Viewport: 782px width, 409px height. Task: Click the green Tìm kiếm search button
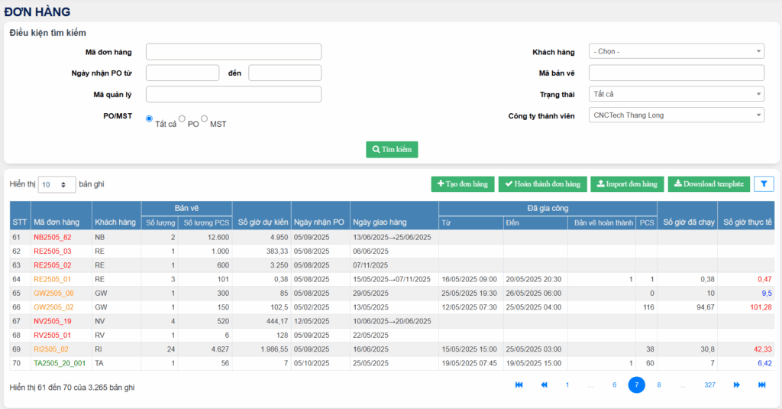[x=392, y=150]
